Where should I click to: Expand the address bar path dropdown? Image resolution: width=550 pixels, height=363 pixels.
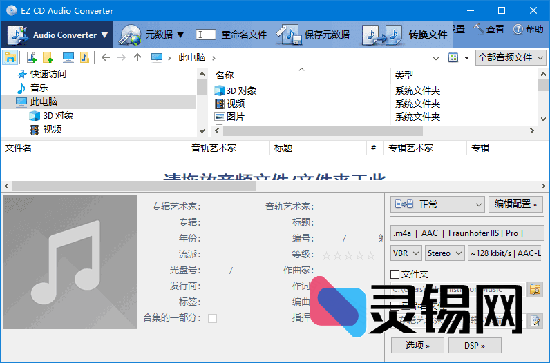click(x=436, y=58)
